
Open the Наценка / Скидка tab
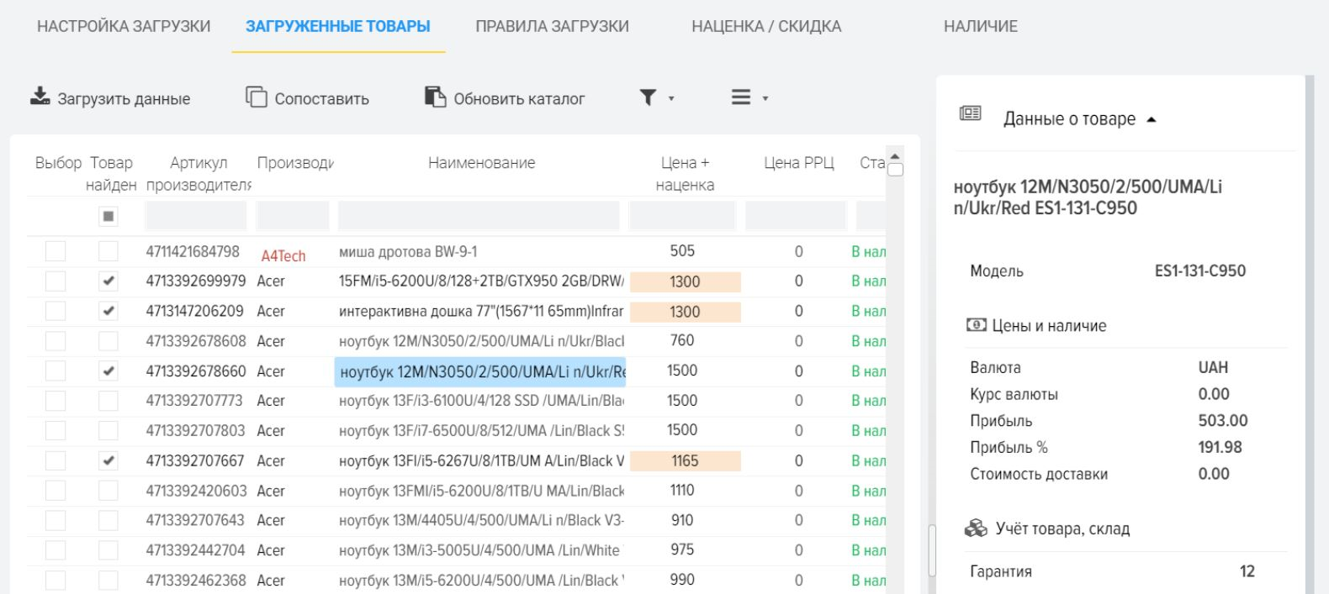(765, 26)
